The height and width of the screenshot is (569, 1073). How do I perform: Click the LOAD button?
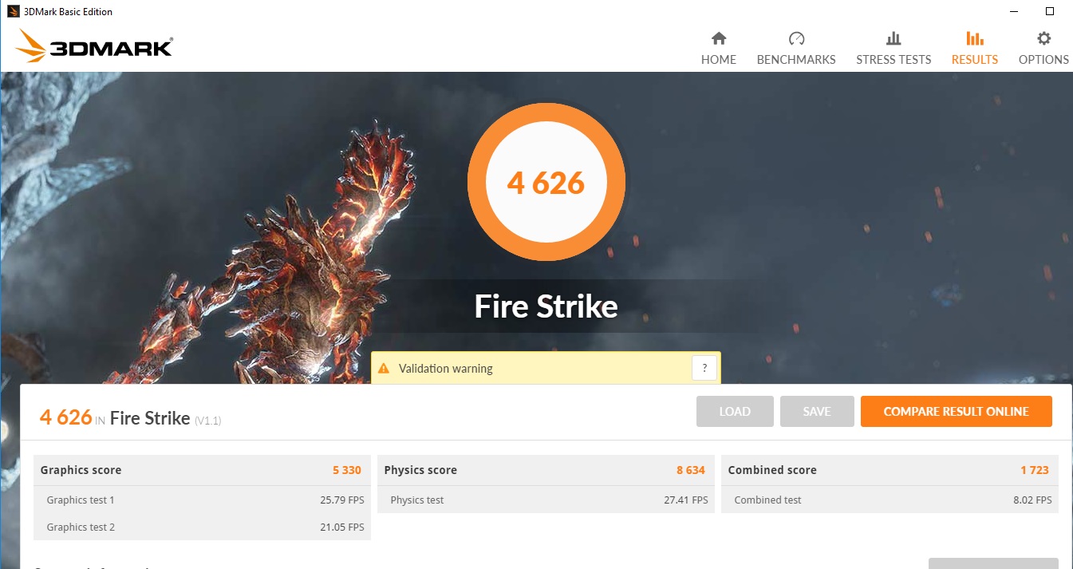(x=735, y=412)
